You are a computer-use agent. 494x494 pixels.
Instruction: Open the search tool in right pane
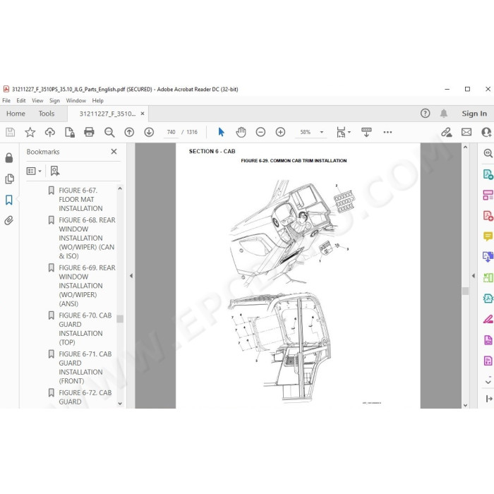pyautogui.click(x=488, y=153)
